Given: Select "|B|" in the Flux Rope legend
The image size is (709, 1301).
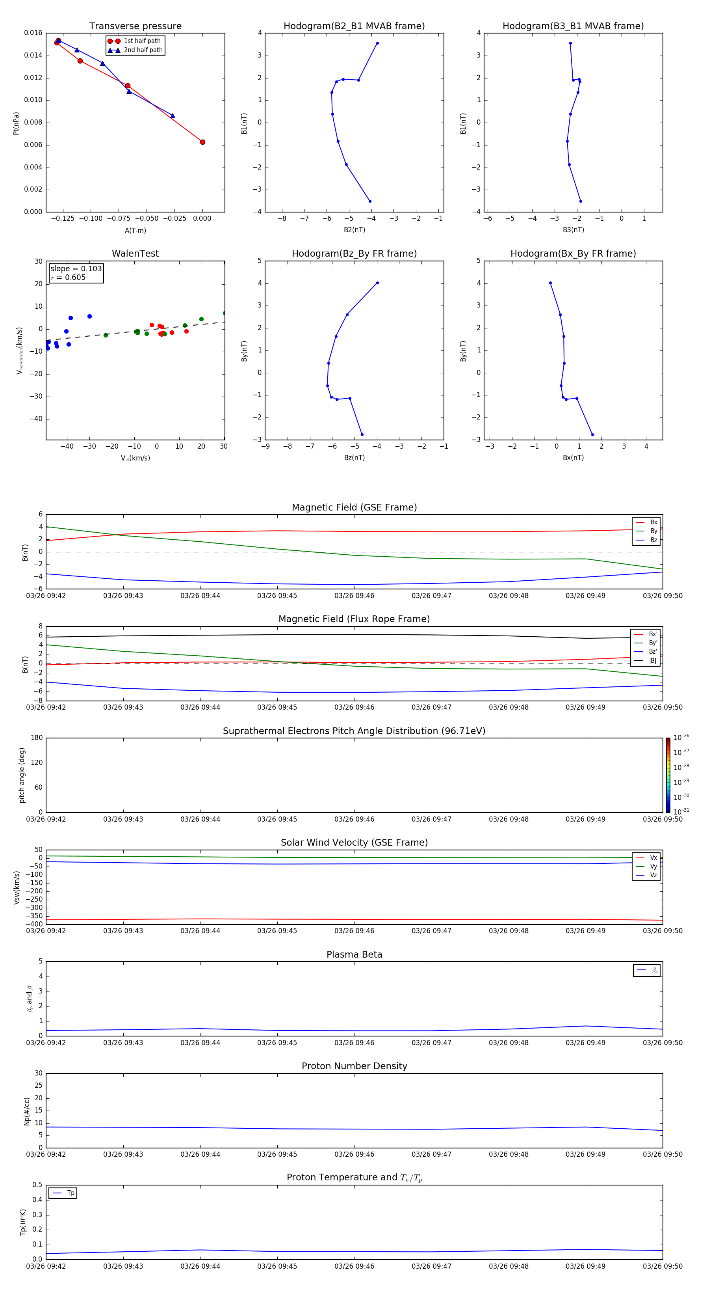Looking at the screenshot, I should point(646,661).
